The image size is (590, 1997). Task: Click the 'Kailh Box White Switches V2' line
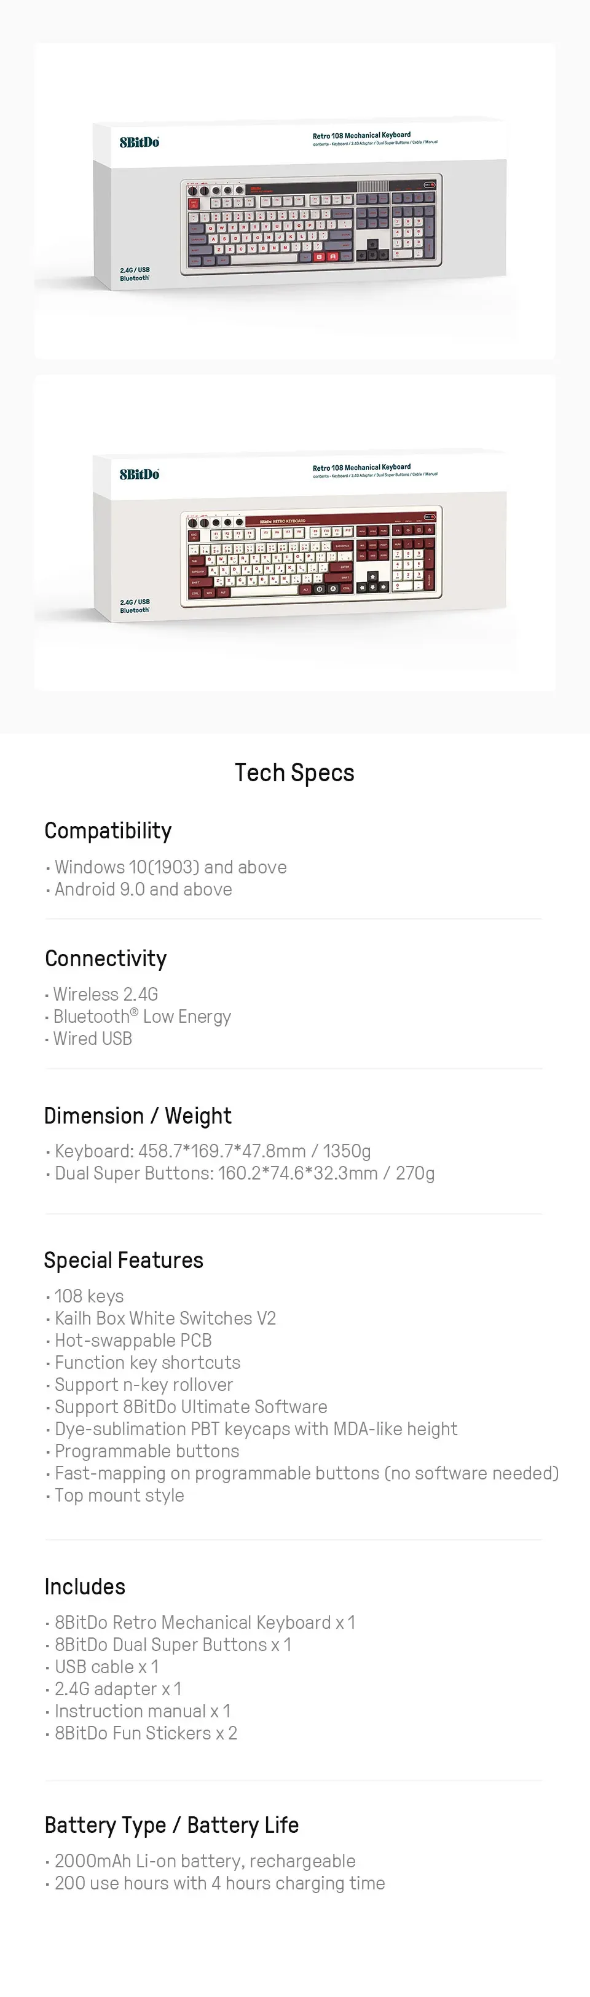tap(165, 1318)
